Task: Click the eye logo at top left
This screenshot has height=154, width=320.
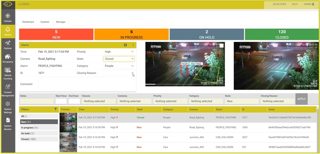Action: 8,4
